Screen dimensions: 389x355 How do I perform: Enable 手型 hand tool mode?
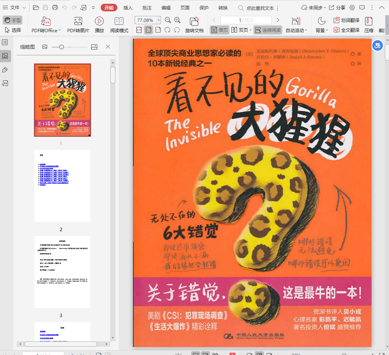13,20
